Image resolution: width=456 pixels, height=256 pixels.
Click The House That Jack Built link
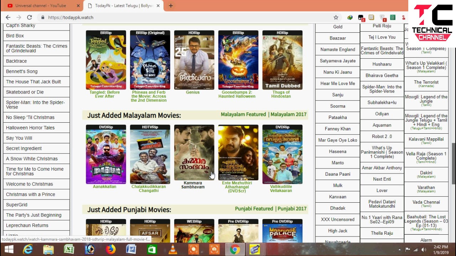tap(33, 82)
